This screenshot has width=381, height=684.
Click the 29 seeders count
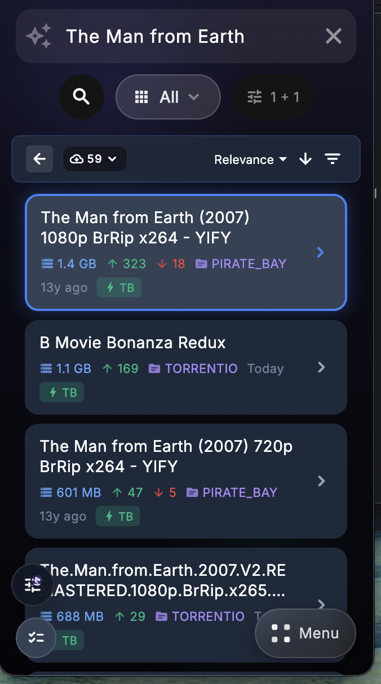pos(130,616)
